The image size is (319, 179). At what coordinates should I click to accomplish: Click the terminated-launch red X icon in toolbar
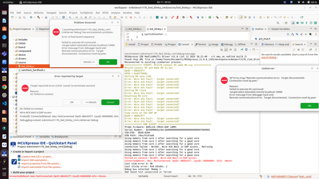[191, 17]
